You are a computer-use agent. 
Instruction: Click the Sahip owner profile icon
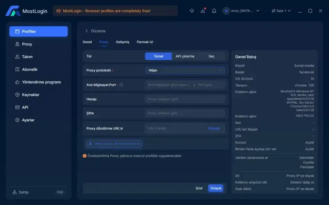click(x=14, y=192)
